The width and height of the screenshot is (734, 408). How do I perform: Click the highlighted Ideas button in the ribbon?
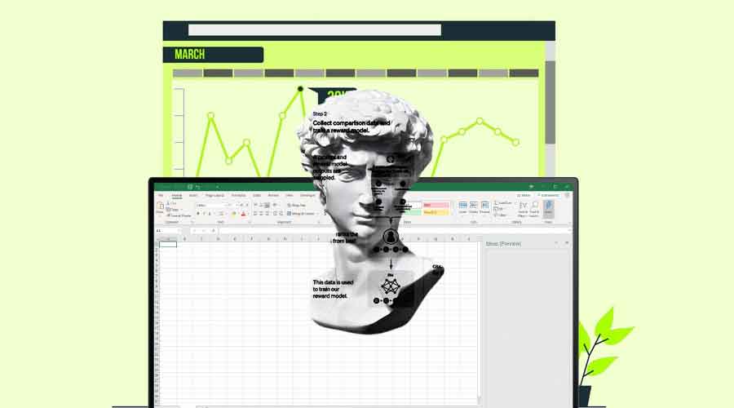[x=548, y=209]
